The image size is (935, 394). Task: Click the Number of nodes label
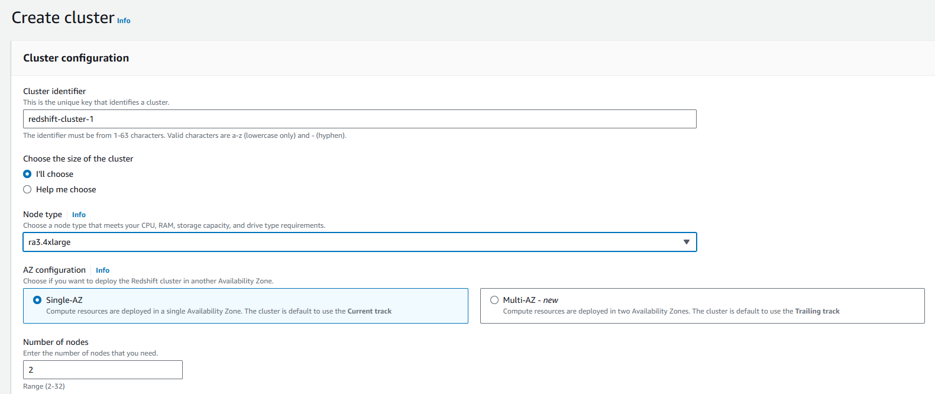coord(56,342)
